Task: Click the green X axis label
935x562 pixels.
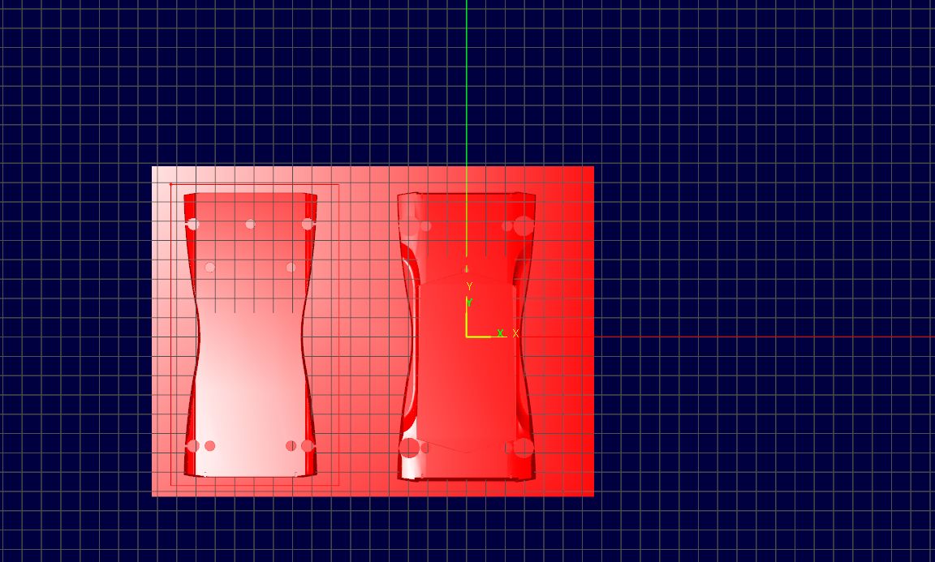Action: point(500,333)
